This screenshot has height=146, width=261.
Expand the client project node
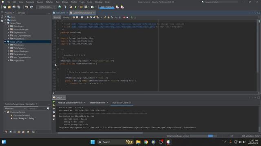click(5, 17)
